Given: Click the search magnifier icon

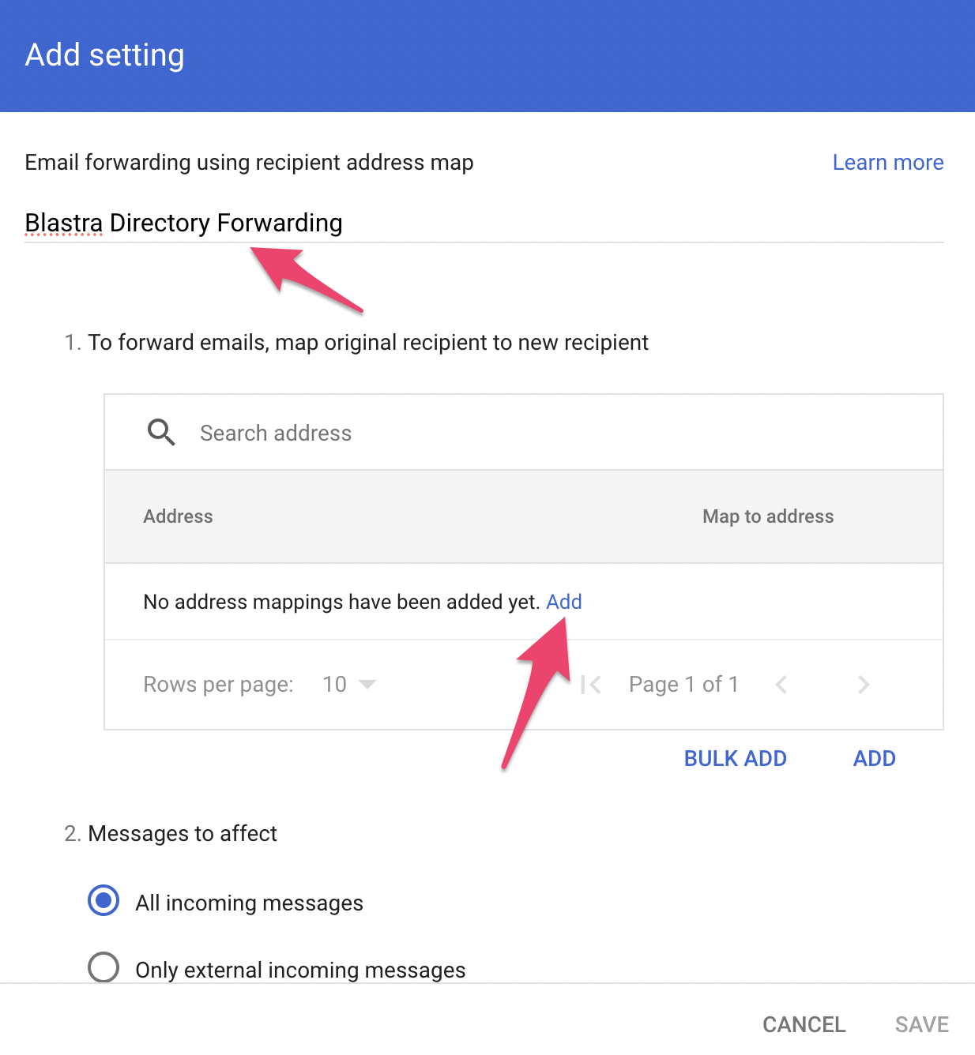Looking at the screenshot, I should 161,433.
